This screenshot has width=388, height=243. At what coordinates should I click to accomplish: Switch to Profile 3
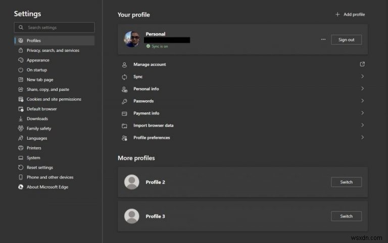(x=346, y=216)
